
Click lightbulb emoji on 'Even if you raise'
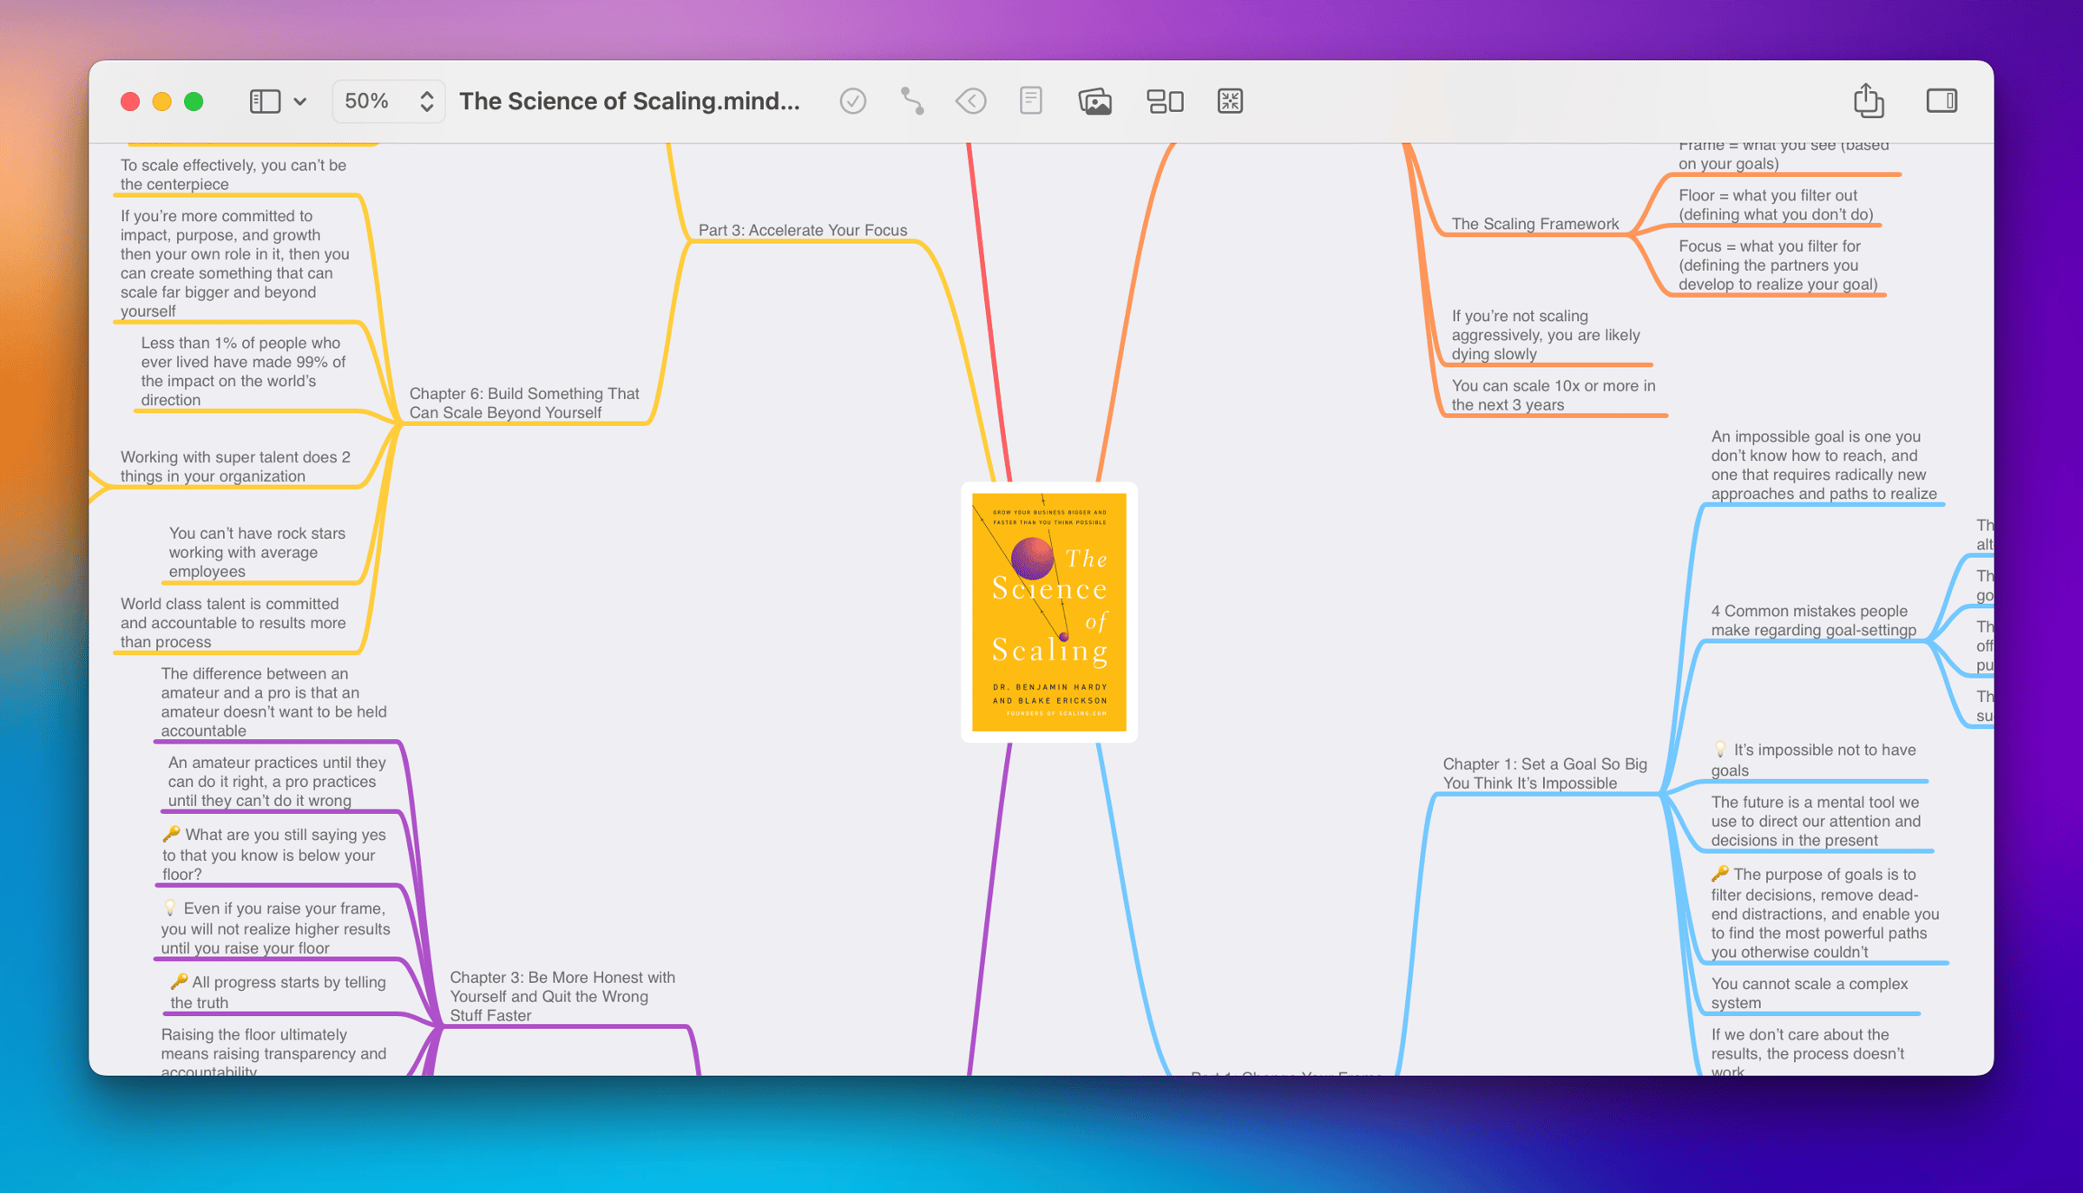click(170, 908)
